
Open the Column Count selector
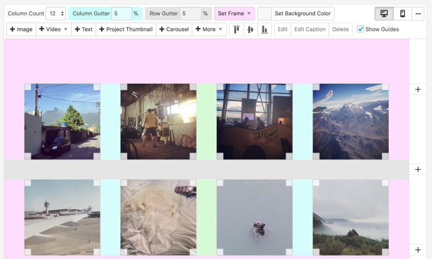tap(55, 14)
